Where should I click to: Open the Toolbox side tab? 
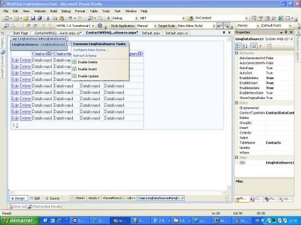click(x=2, y=40)
